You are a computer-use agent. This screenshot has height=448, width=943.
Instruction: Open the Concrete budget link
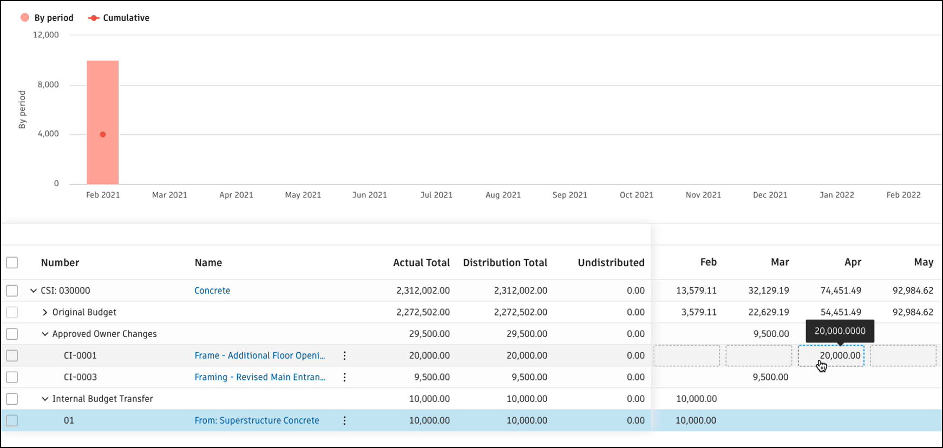(212, 291)
